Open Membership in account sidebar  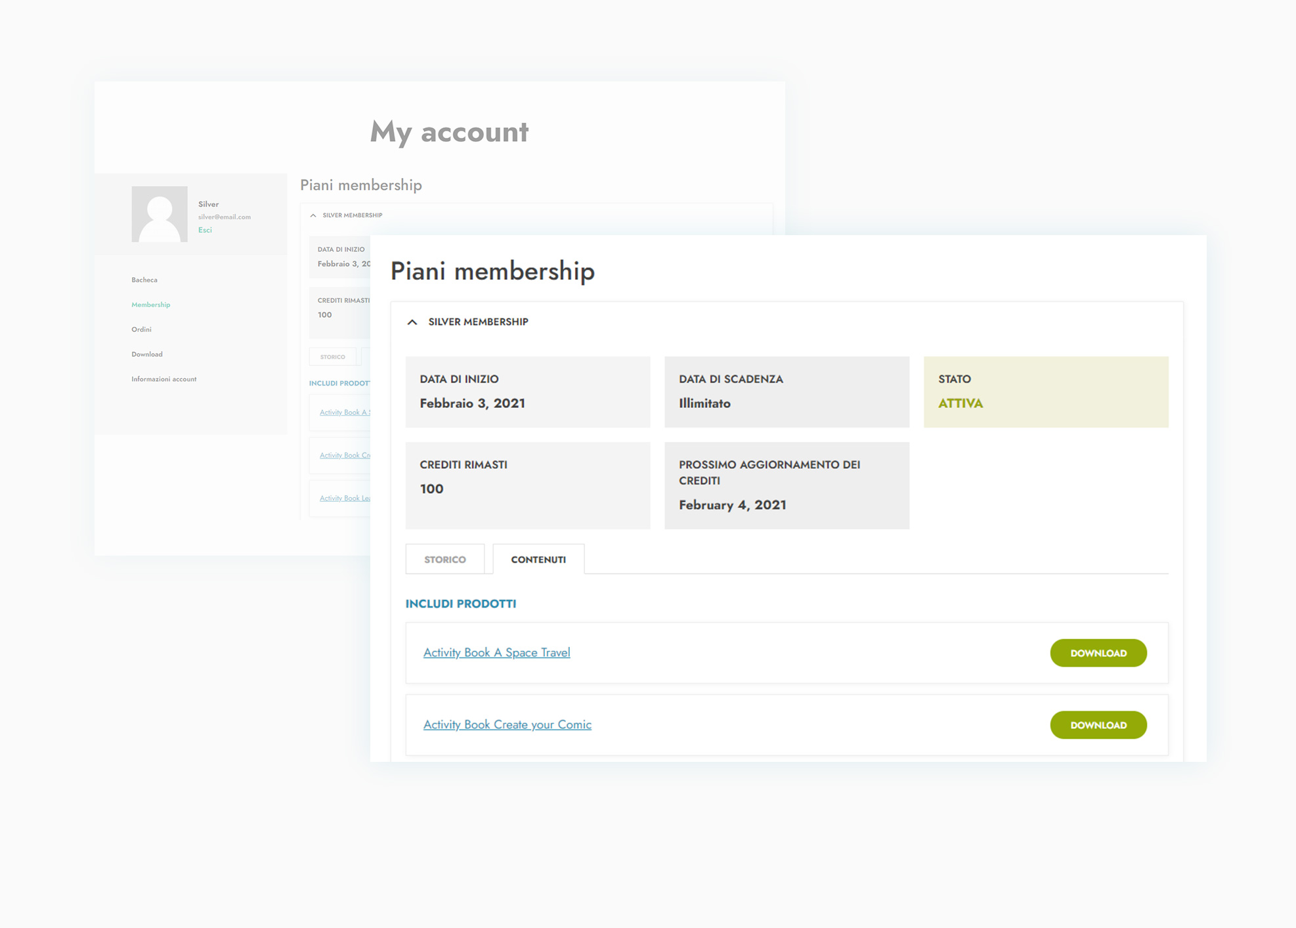click(x=150, y=305)
